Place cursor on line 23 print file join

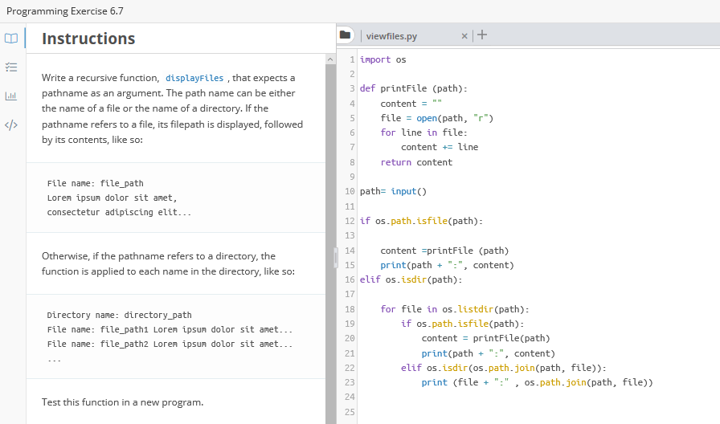click(x=537, y=383)
